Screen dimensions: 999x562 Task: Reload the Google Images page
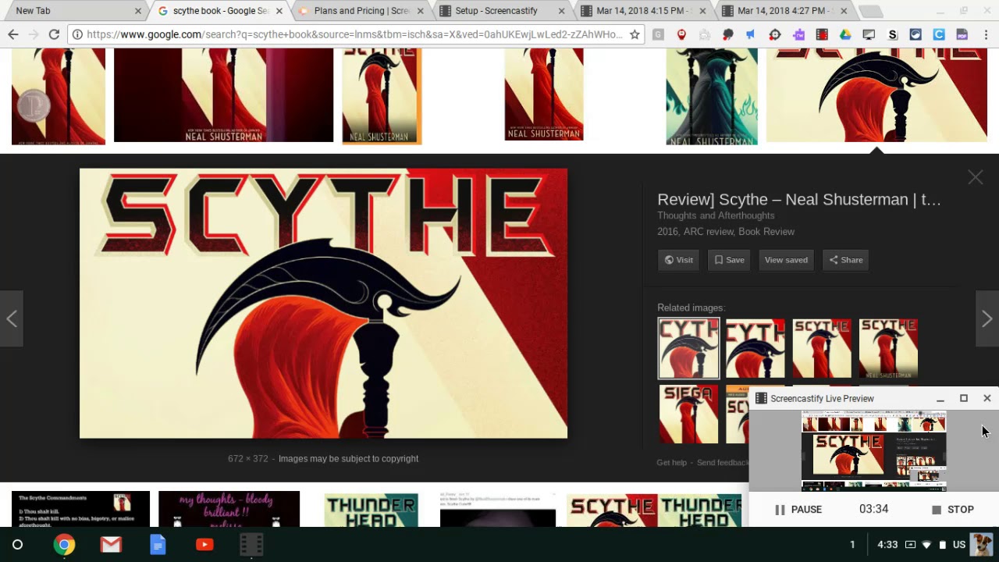point(54,34)
